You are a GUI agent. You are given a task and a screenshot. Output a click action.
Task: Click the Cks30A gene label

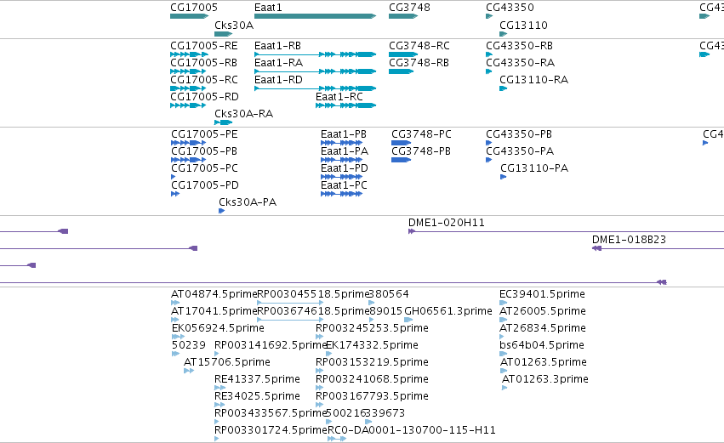click(234, 26)
